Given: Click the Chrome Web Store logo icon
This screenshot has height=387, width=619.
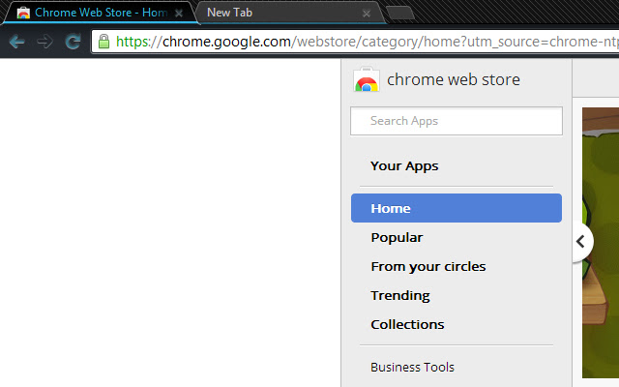Looking at the screenshot, I should point(367,80).
